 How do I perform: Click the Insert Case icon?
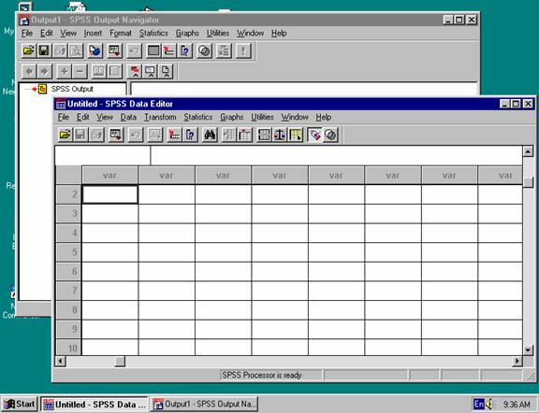(x=229, y=135)
